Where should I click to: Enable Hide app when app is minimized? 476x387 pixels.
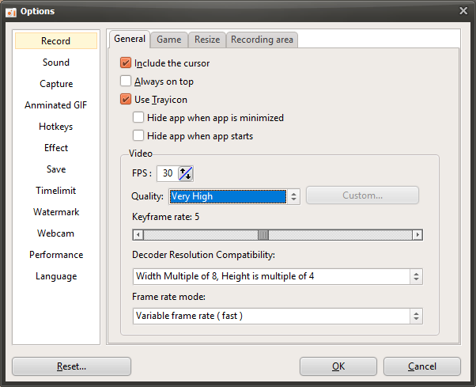[x=138, y=118]
